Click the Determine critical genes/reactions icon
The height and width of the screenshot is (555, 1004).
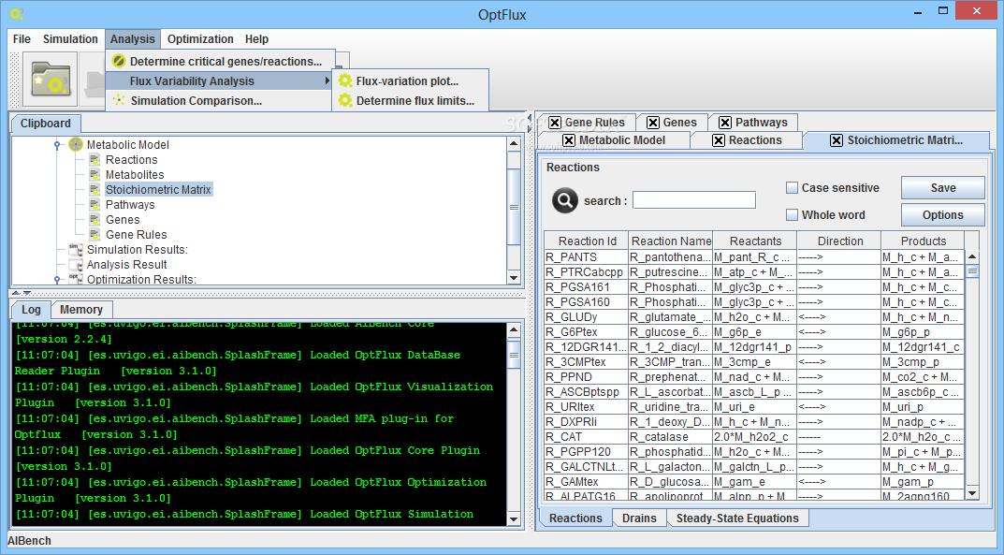[119, 62]
